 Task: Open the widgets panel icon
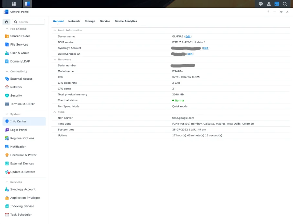click(x=277, y=4)
